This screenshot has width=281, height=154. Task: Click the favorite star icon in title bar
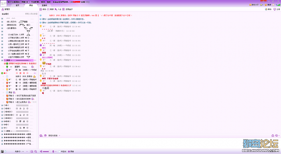pyautogui.click(x=273, y=5)
